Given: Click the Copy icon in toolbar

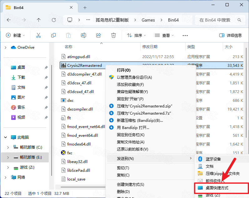Looking at the screenshot, I should 53,35.
